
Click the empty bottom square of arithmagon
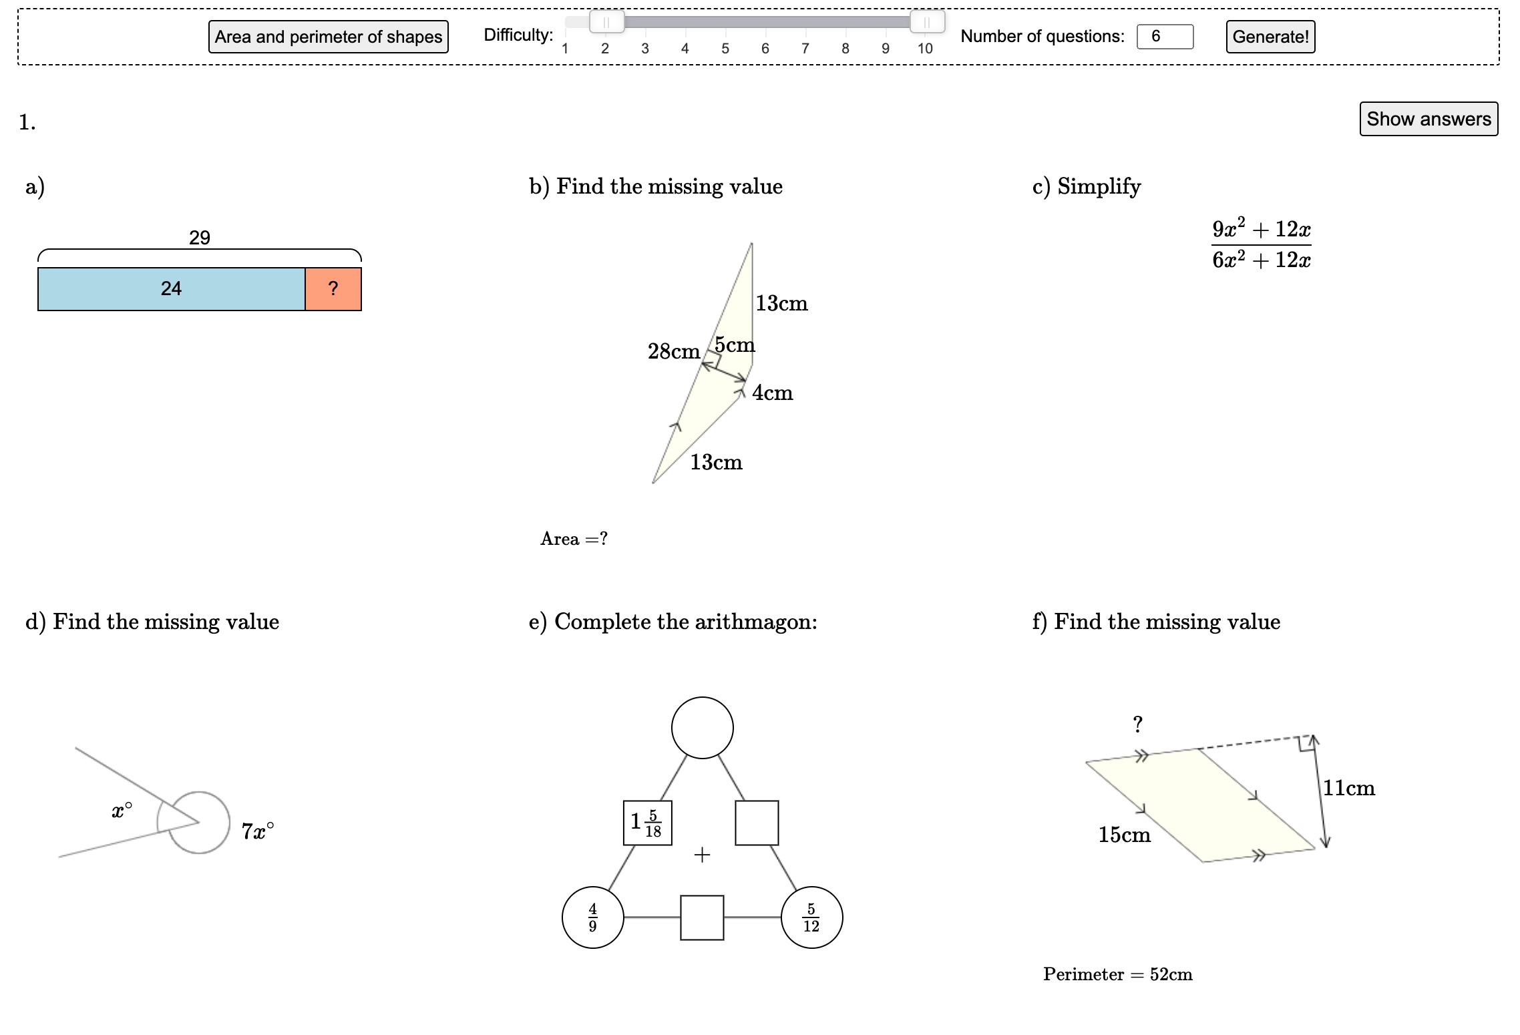click(702, 917)
